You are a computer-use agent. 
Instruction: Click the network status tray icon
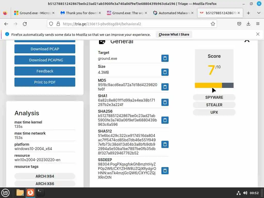coord(238,193)
